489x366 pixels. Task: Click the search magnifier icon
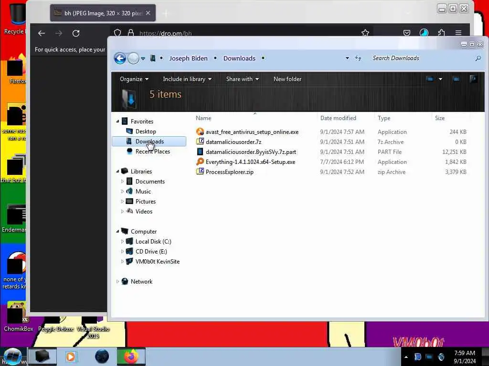(x=478, y=58)
